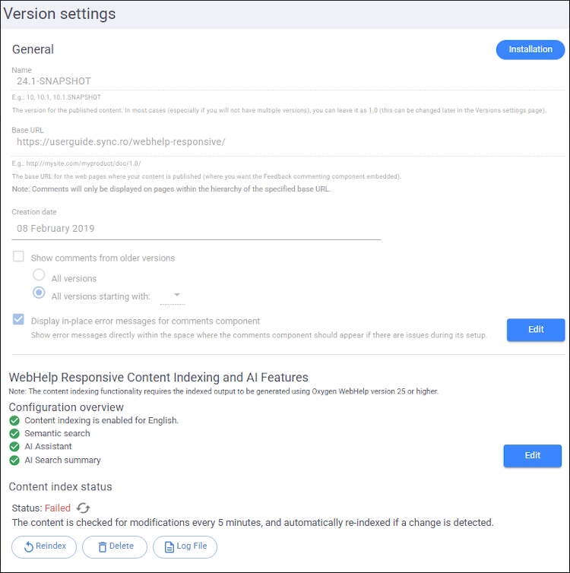Image resolution: width=570 pixels, height=573 pixels.
Task: Click the green check icon beside AI Search summary
Action: coord(14,460)
